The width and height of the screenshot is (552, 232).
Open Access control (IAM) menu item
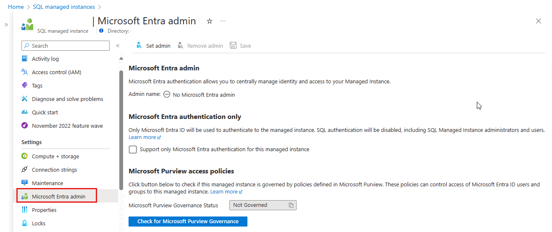(56, 72)
